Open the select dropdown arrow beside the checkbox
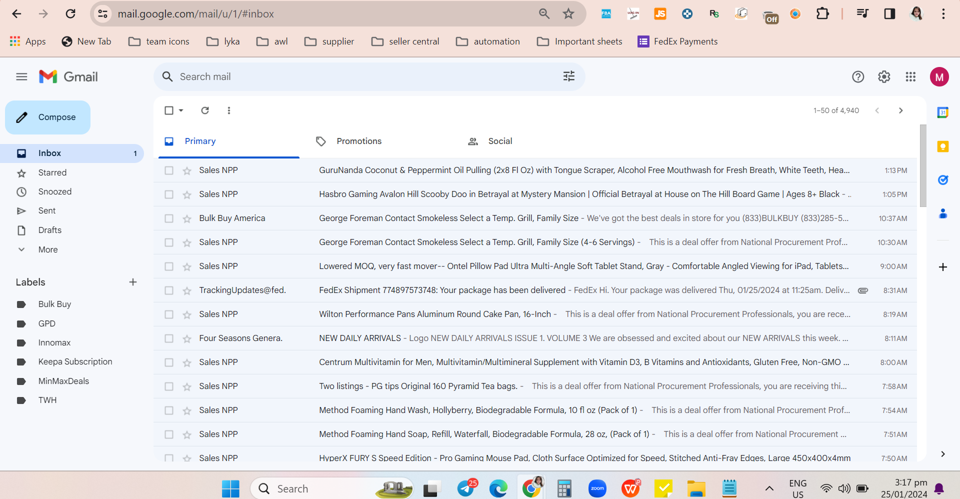Image resolution: width=960 pixels, height=499 pixels. pyautogui.click(x=181, y=110)
